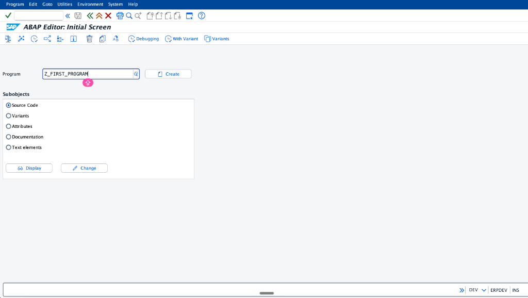Open Help question mark icon
Image resolution: width=528 pixels, height=298 pixels.
coord(202,16)
